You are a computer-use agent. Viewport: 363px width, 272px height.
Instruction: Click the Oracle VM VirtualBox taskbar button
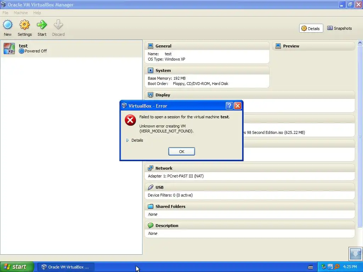(66, 267)
